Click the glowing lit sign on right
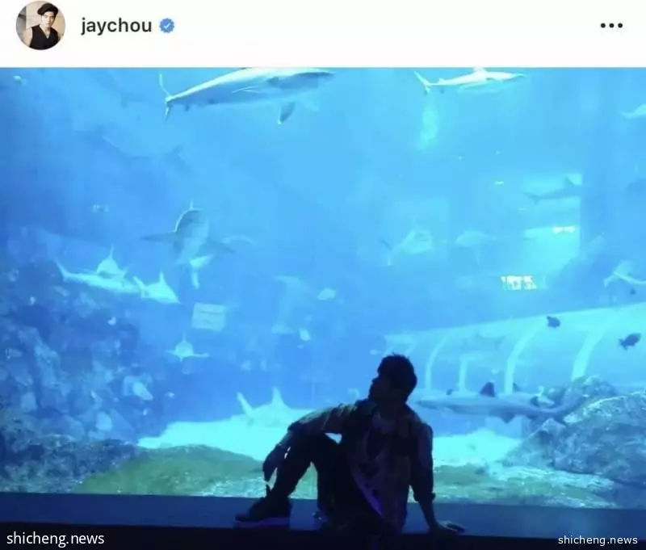646x550 pixels. (518, 283)
